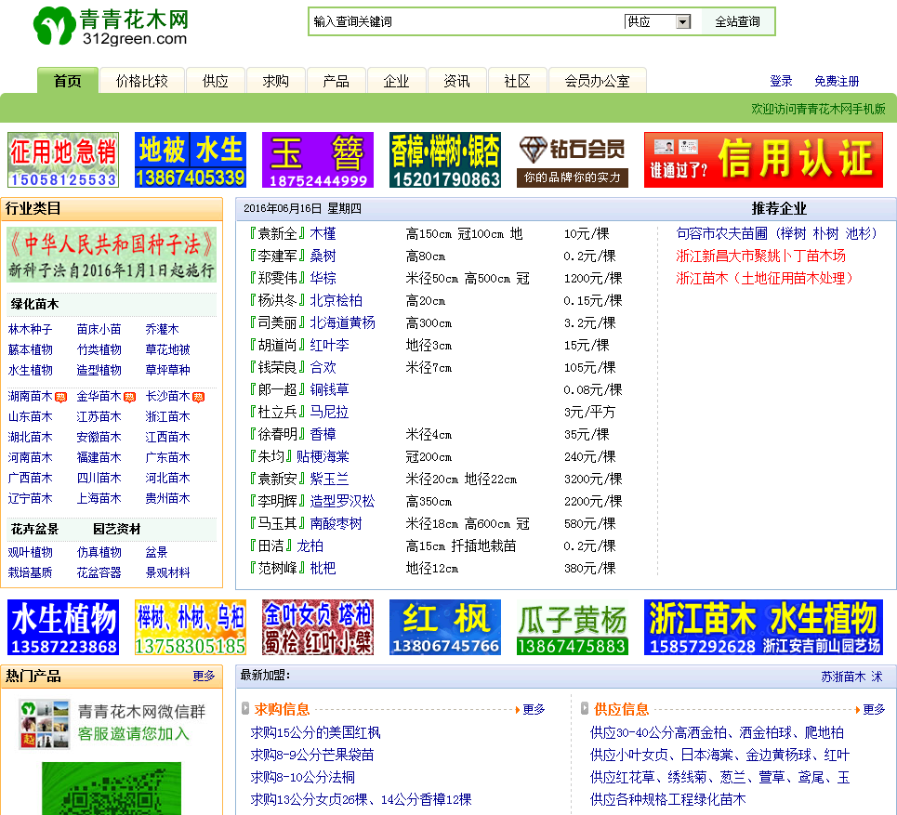Image resolution: width=897 pixels, height=815 pixels.
Task: Open the 长沙苗木 region link
Action: (167, 396)
